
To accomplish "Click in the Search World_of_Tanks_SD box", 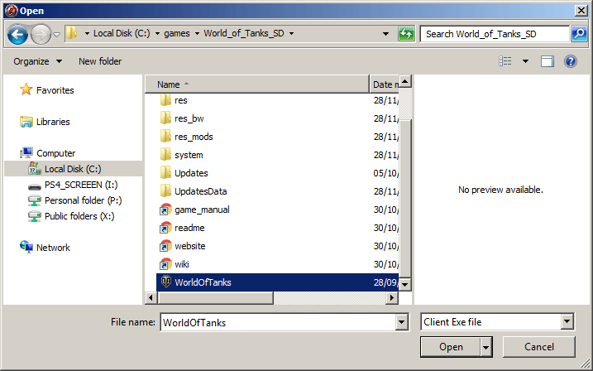I will [495, 34].
